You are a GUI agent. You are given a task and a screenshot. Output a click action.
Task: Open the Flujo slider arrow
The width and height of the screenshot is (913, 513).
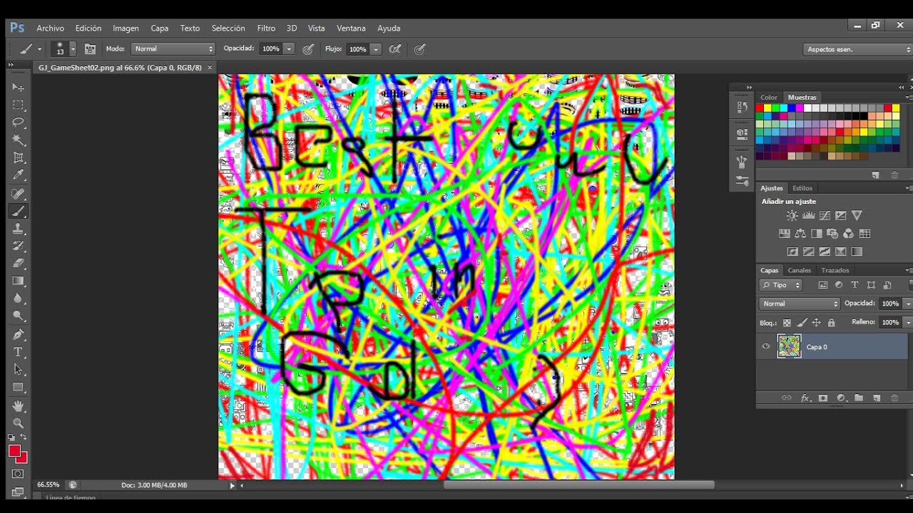[376, 49]
